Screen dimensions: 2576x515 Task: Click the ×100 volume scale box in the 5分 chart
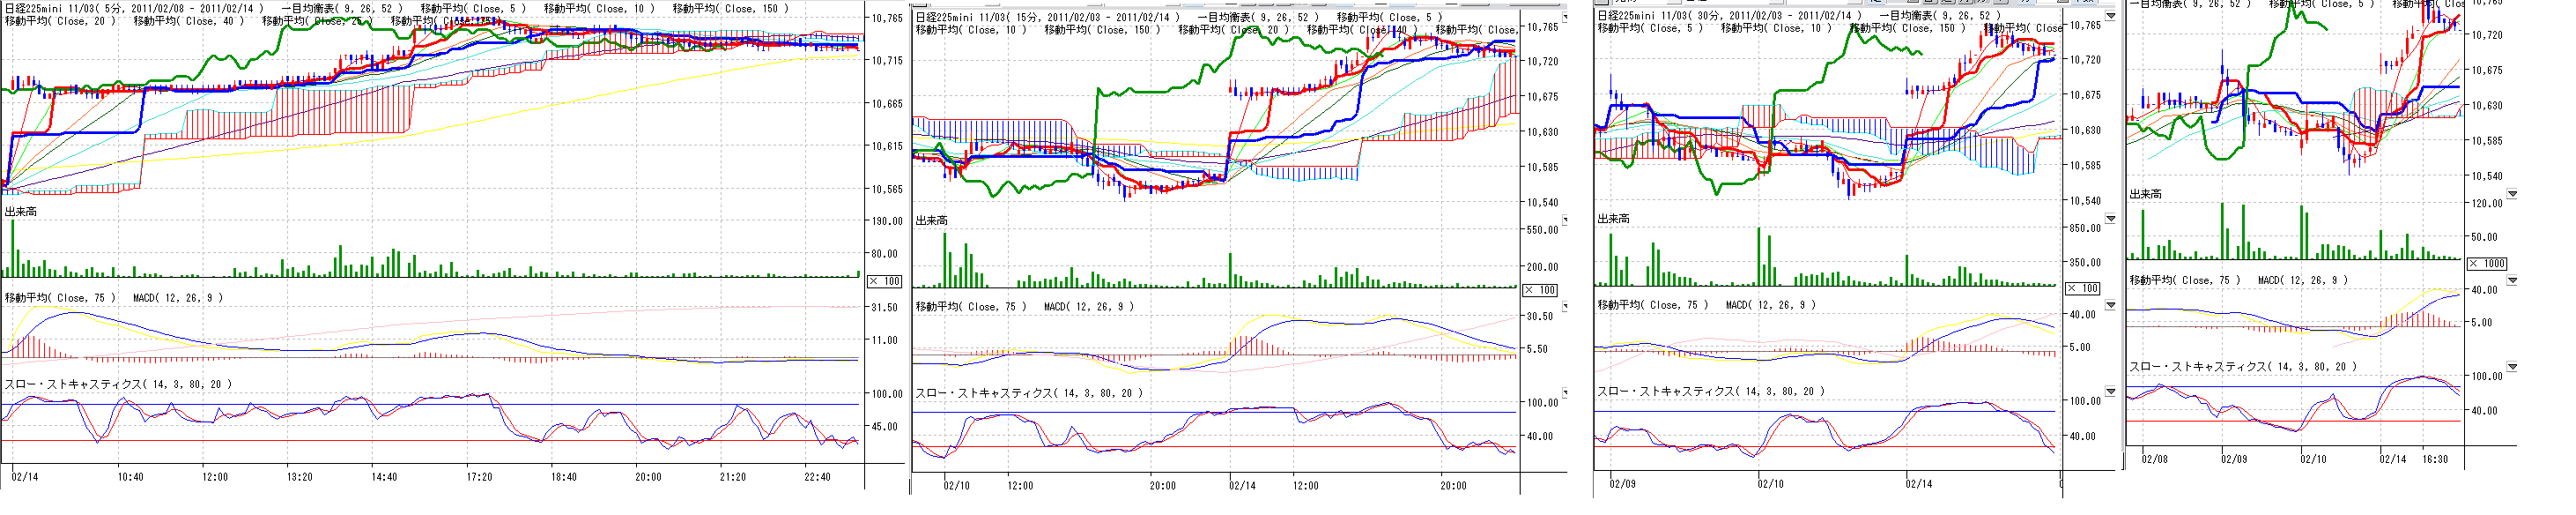point(885,281)
